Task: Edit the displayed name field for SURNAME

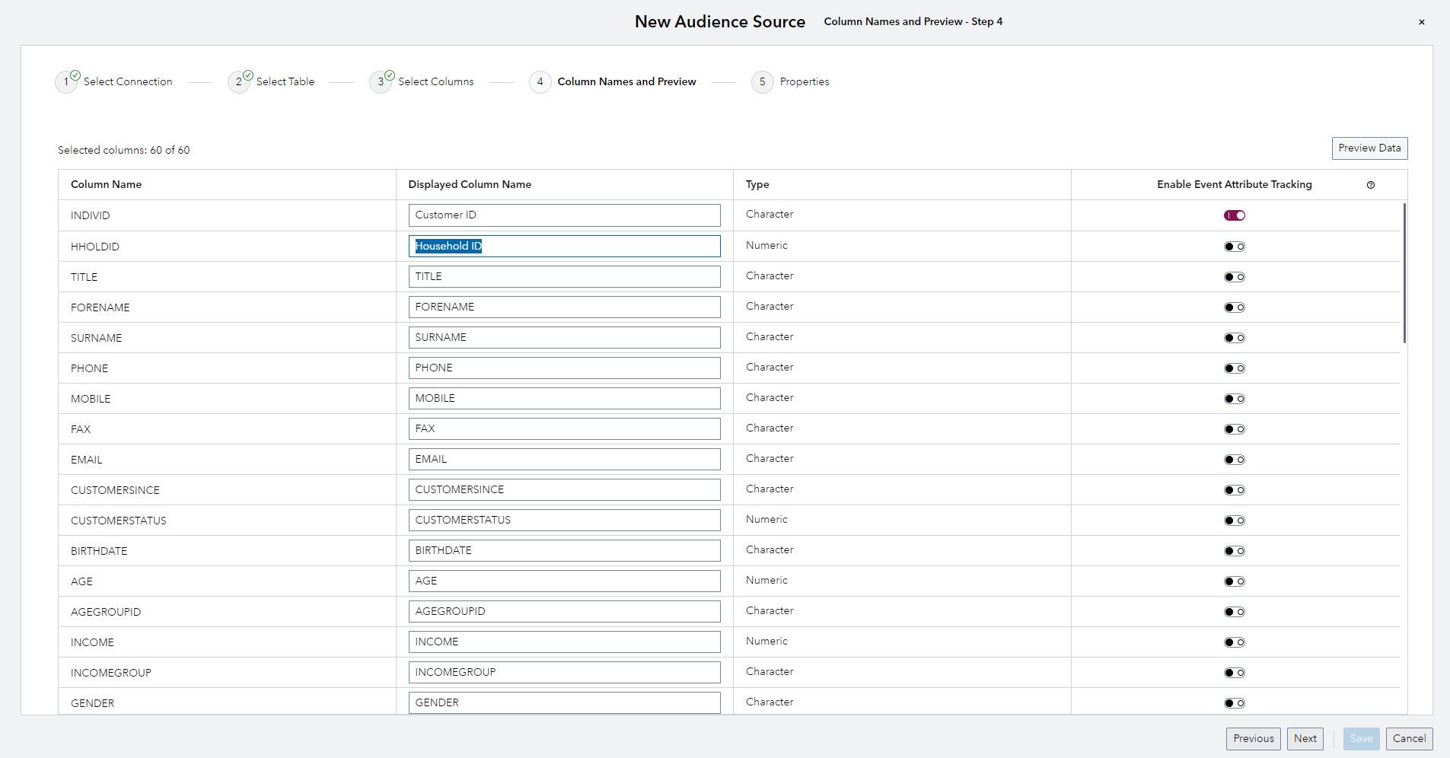Action: click(564, 337)
